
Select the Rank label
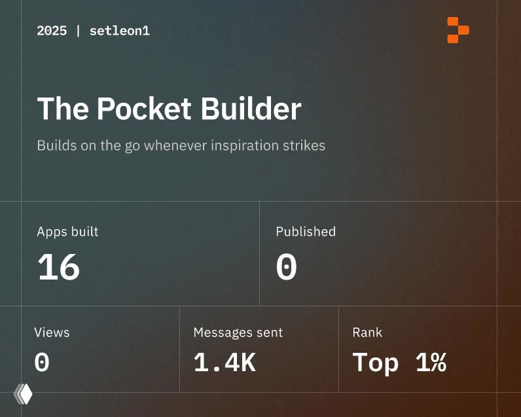click(x=367, y=332)
